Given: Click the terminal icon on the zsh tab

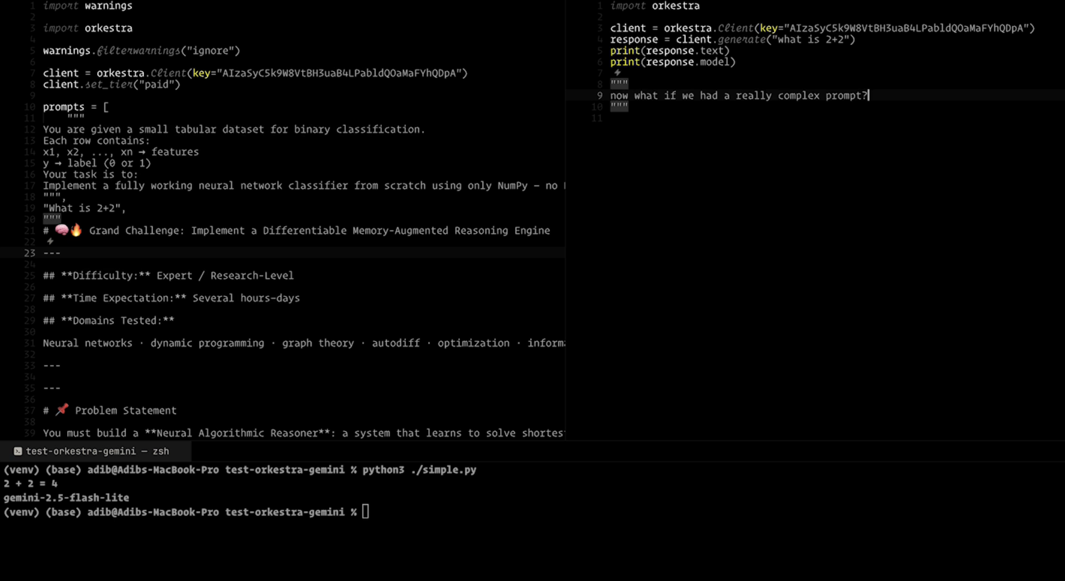Looking at the screenshot, I should click(x=18, y=451).
